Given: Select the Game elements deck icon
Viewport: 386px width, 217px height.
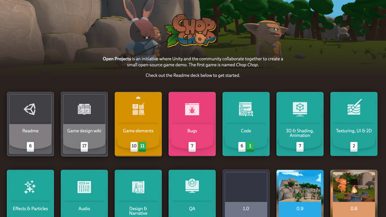Looking at the screenshot, I should [x=138, y=109].
